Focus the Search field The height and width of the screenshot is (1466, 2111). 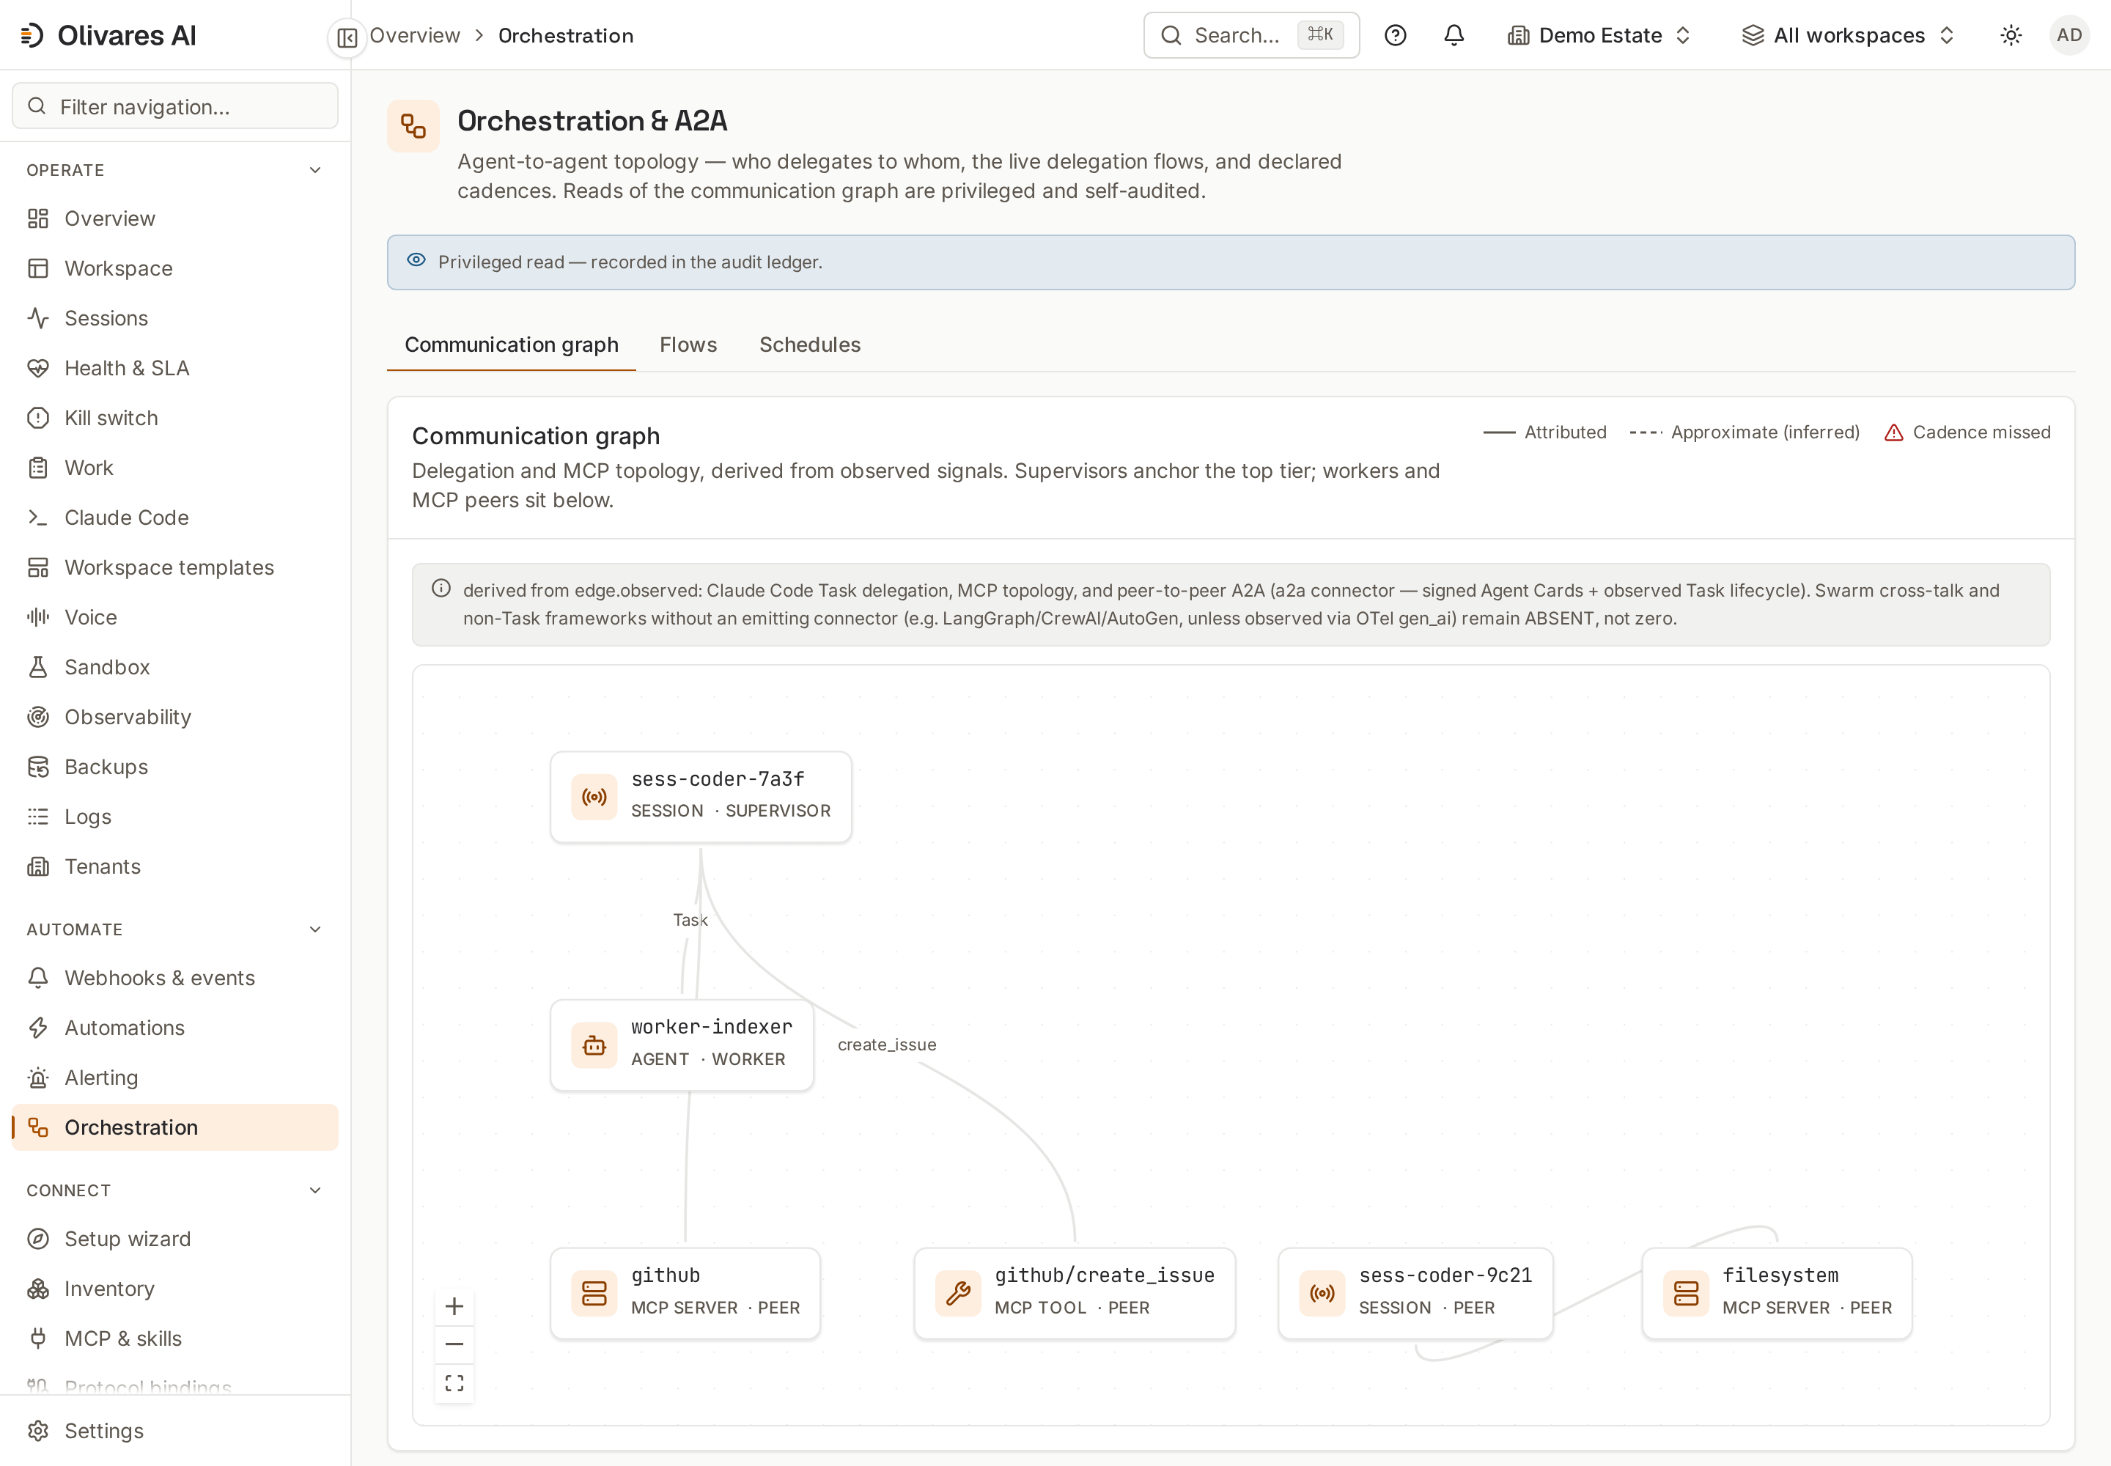coord(1250,35)
